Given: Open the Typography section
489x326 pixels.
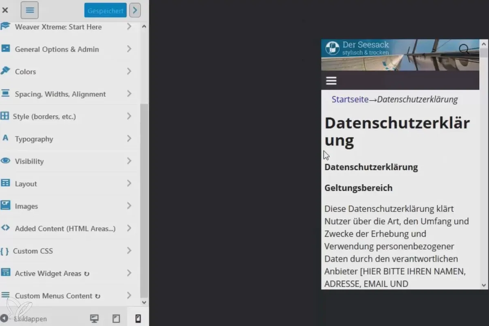Looking at the screenshot, I should coord(70,139).
